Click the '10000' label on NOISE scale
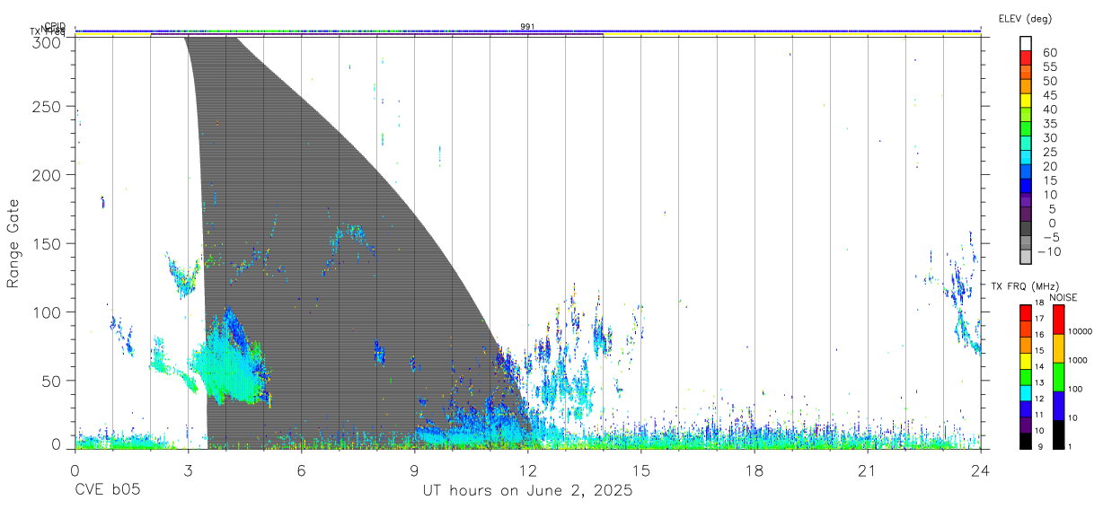 coord(1081,331)
